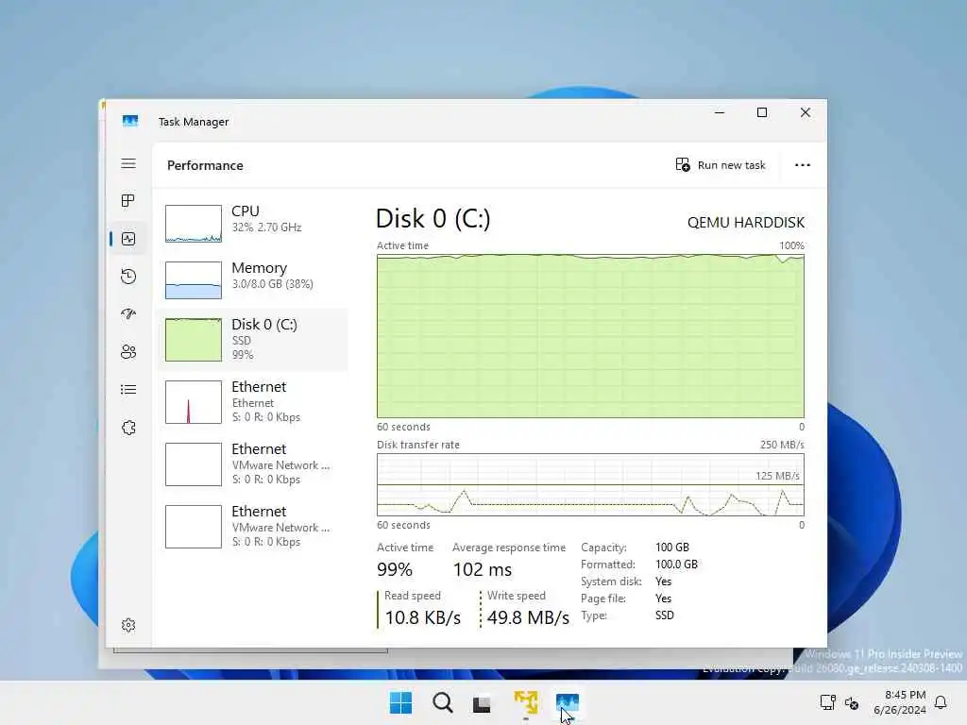Open the notification bell icon
The image size is (967, 725).
point(941,702)
